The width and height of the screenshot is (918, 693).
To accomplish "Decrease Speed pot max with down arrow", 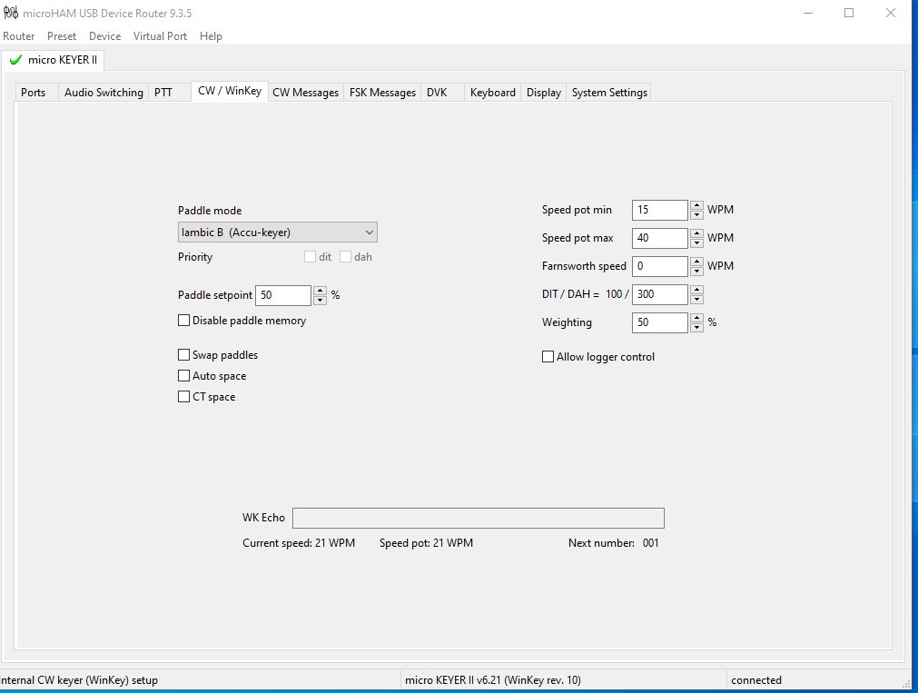I will click(696, 243).
